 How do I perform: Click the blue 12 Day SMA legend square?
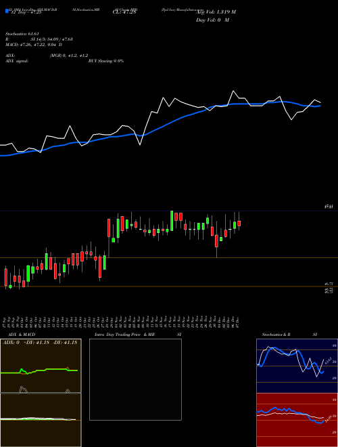(7, 11)
